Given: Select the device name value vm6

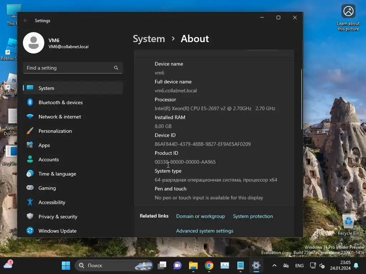Looking at the screenshot, I should click(159, 73).
